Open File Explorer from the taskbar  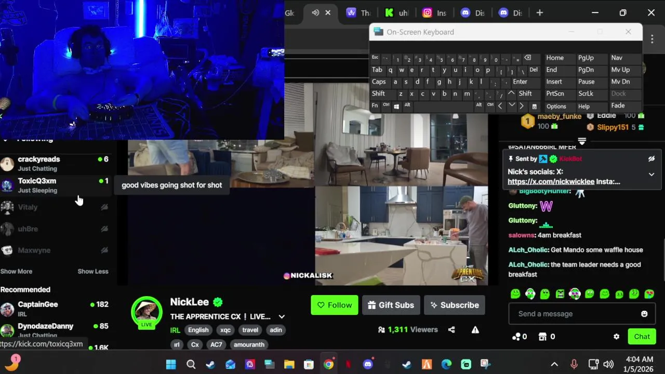(x=289, y=365)
